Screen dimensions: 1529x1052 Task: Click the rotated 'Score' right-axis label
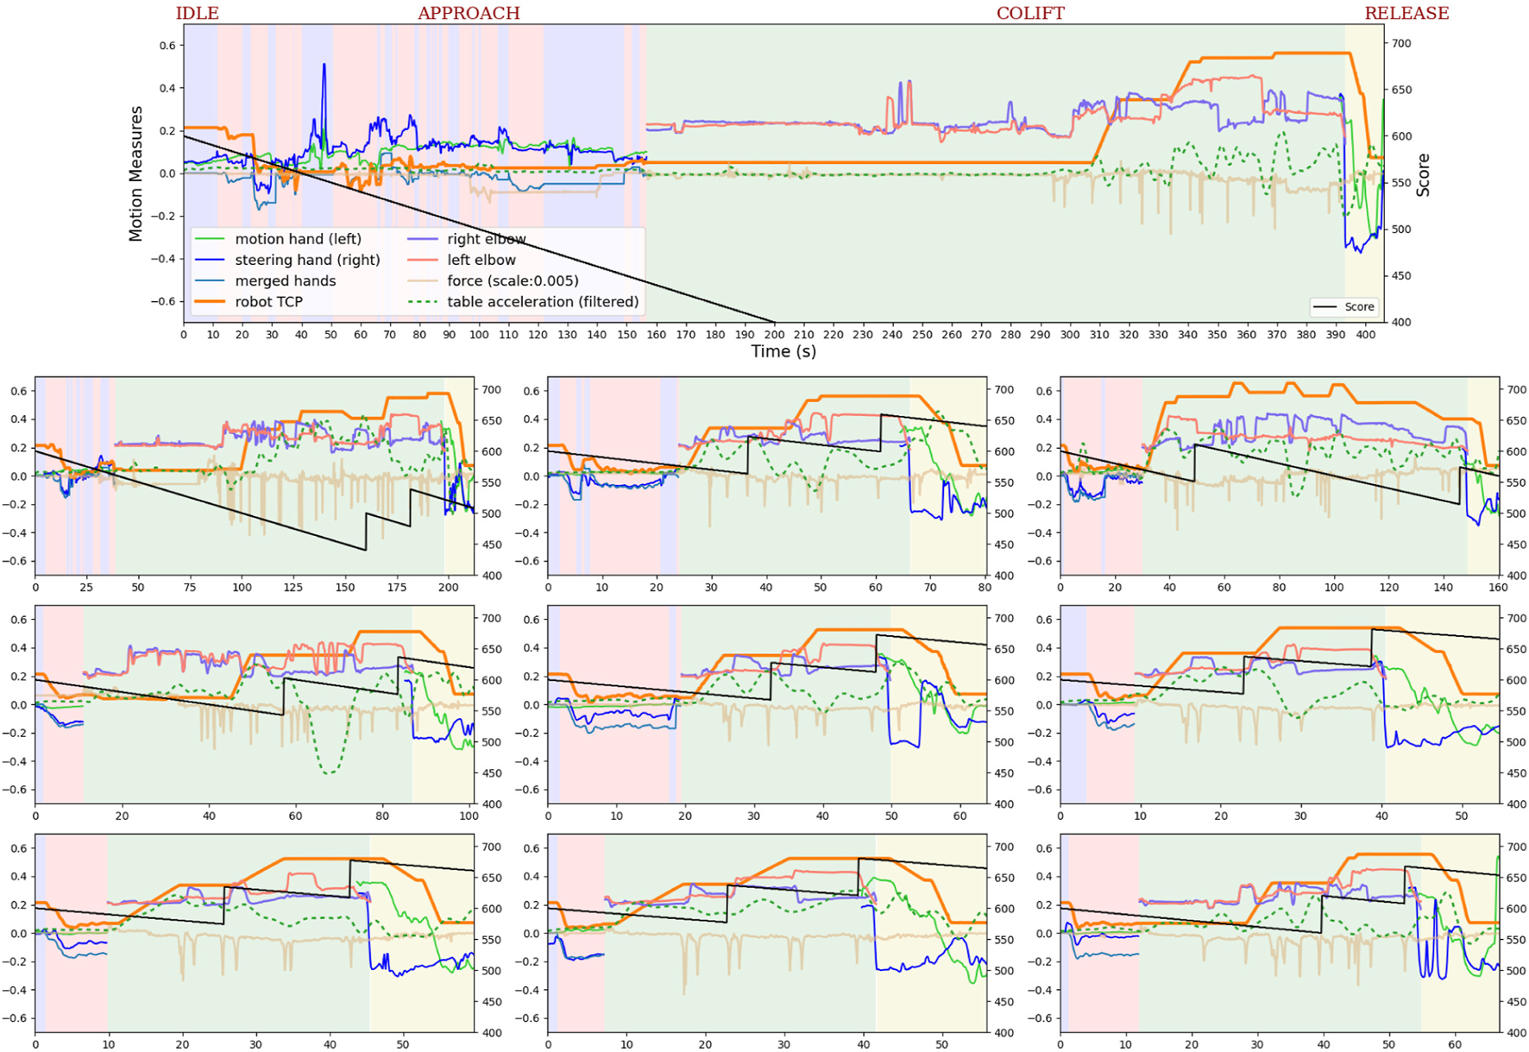pos(1423,175)
